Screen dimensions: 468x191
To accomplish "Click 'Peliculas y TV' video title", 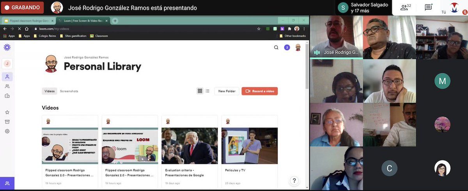I will [x=235, y=170].
